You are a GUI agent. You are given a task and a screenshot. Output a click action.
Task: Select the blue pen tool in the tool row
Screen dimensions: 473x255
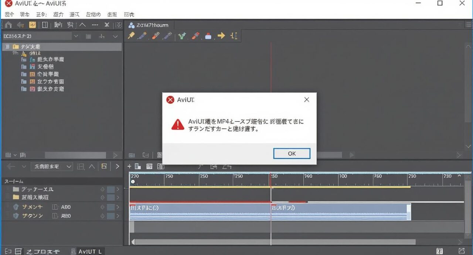point(142,36)
